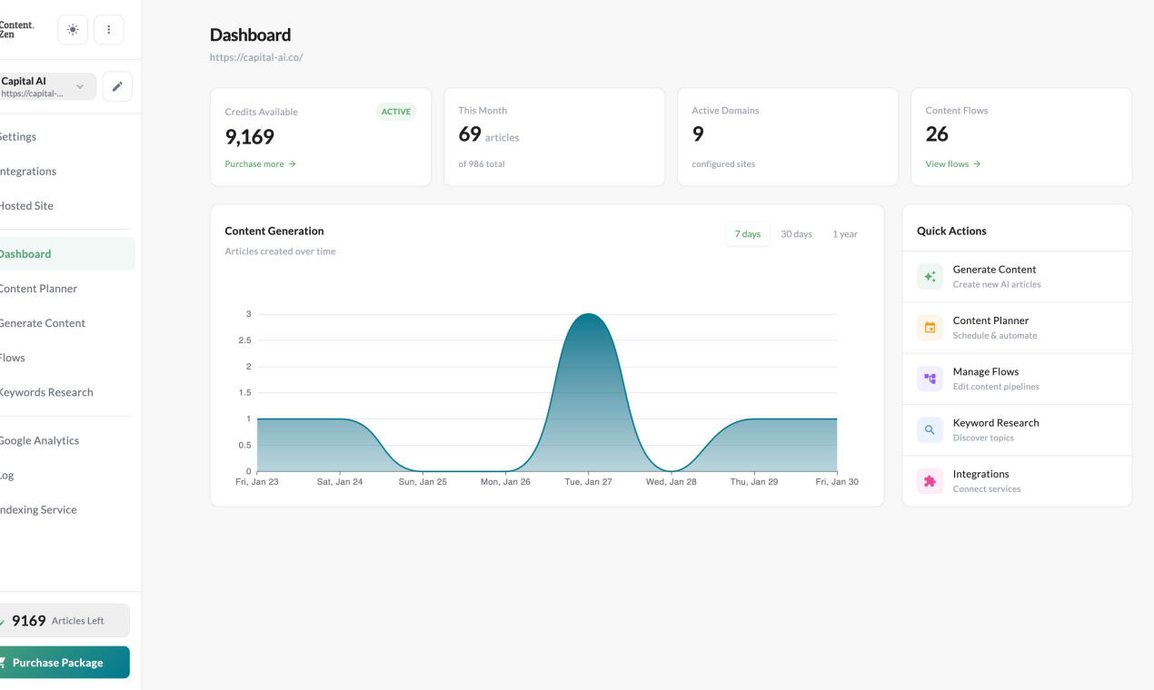Screen dimensions: 1154x690
Task: Go to Keywords Research in sidebar
Action: [x=45, y=392]
